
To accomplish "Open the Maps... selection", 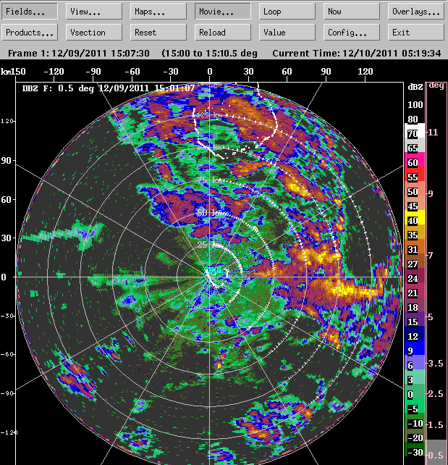I will pyautogui.click(x=159, y=12).
